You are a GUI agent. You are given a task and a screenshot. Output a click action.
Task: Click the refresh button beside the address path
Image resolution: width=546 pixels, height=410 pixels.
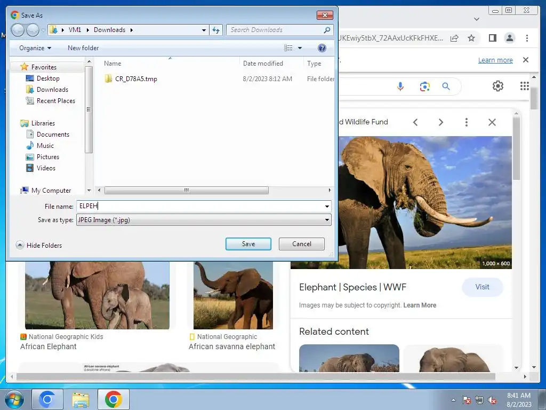pyautogui.click(x=216, y=30)
